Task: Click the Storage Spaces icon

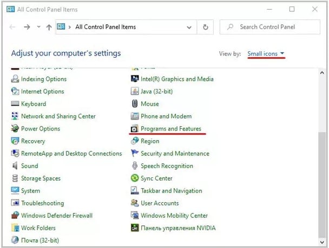Action: (15, 178)
